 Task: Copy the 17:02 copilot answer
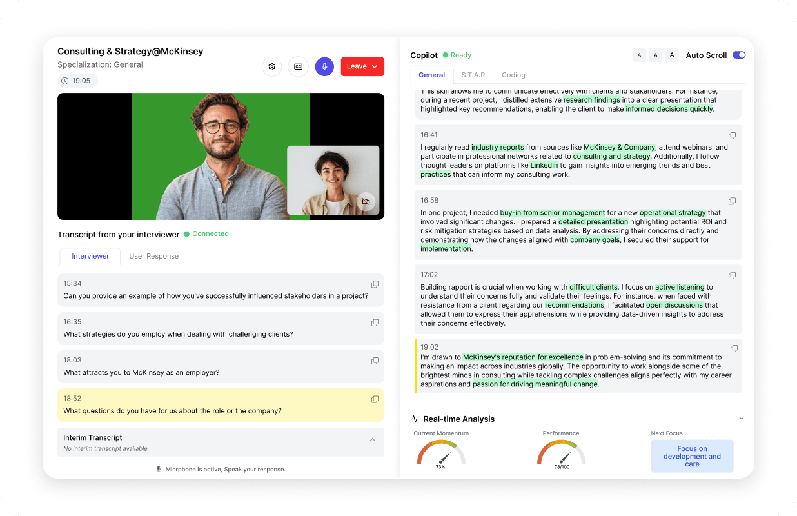[732, 275]
